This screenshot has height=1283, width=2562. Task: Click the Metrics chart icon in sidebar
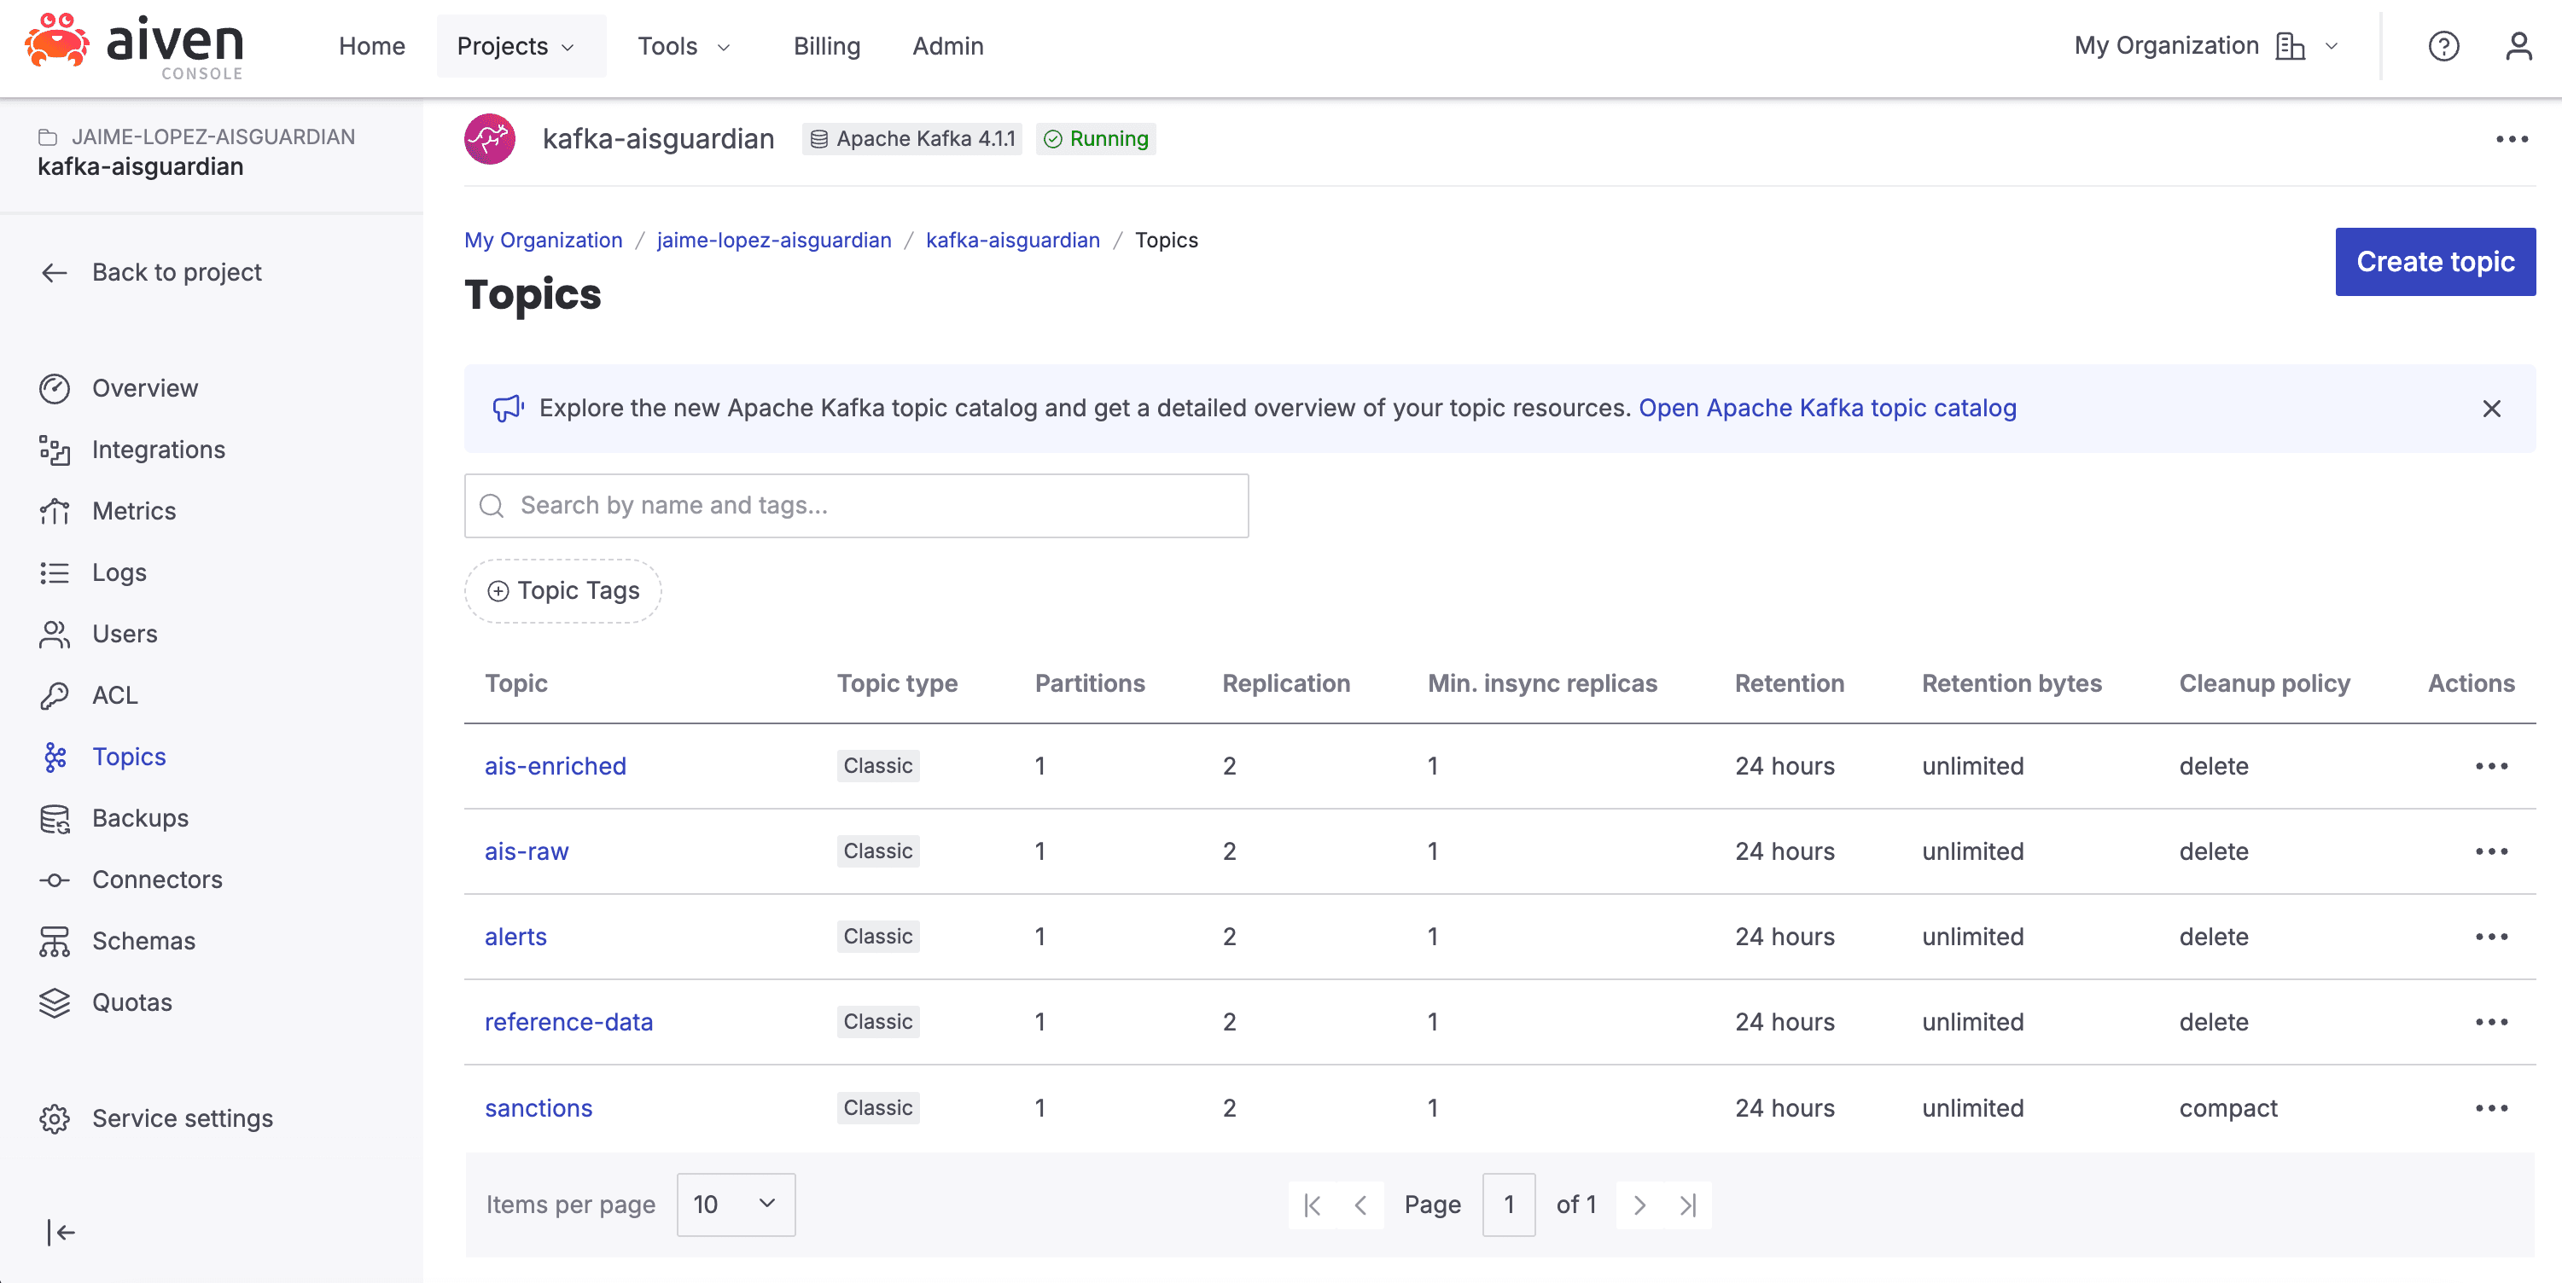coord(55,511)
